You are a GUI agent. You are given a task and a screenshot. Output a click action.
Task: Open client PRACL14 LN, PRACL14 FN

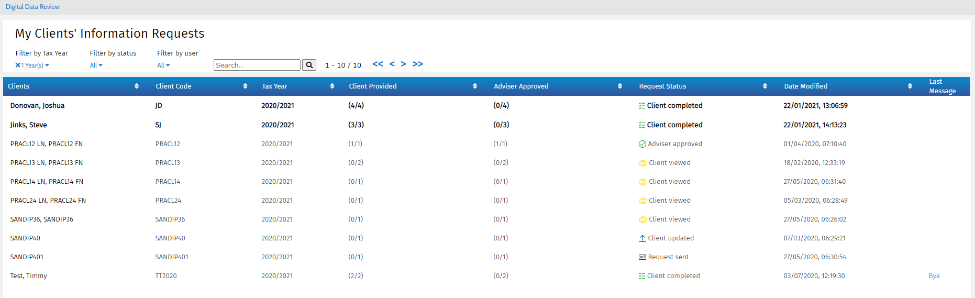coord(47,182)
